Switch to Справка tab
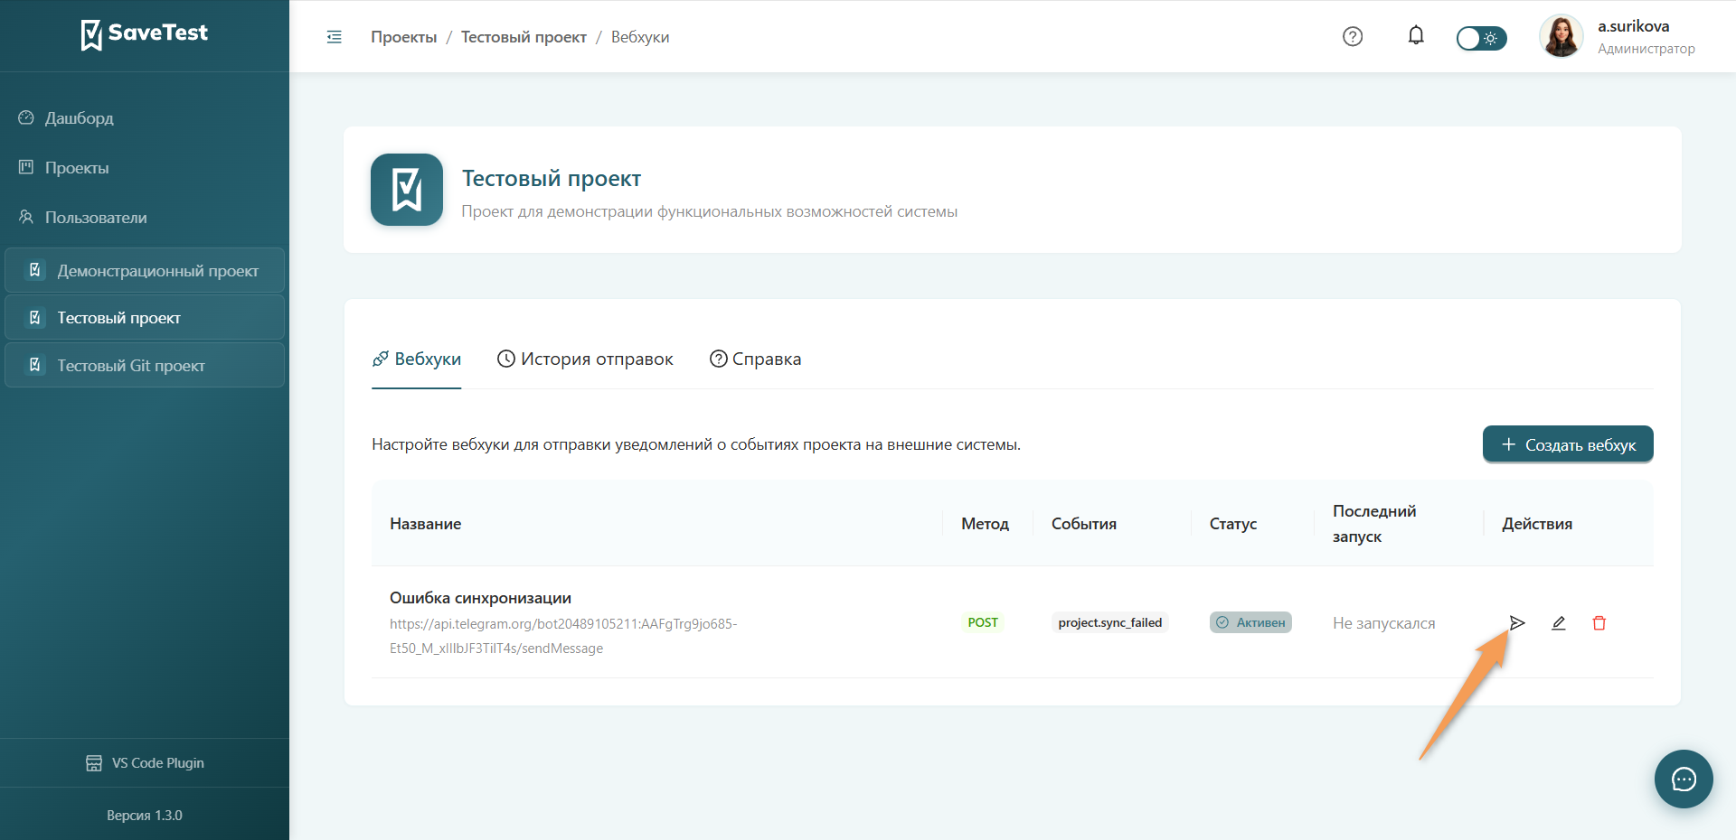The image size is (1736, 840). click(756, 359)
